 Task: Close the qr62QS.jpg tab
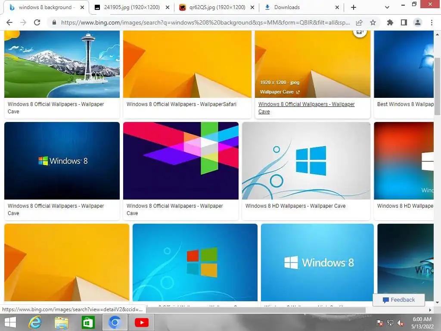252,7
